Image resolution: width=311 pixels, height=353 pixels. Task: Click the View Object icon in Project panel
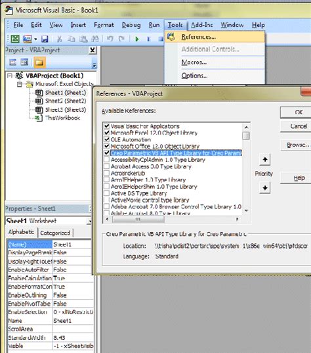tap(24, 62)
